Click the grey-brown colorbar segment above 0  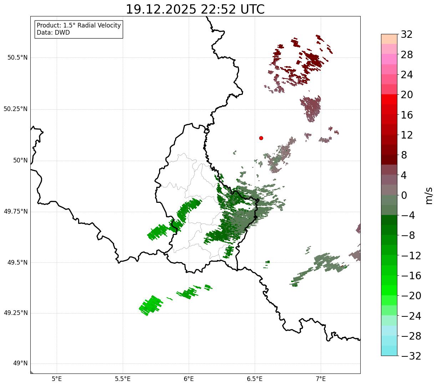tap(389, 190)
